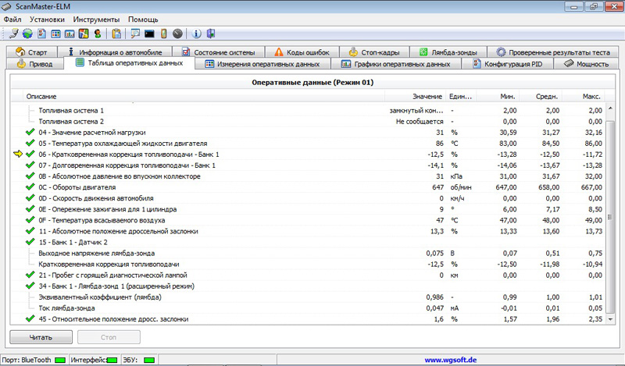Screen dimensions: 625x366
Task: Switch to the Коды ошибок tab
Action: (302, 52)
